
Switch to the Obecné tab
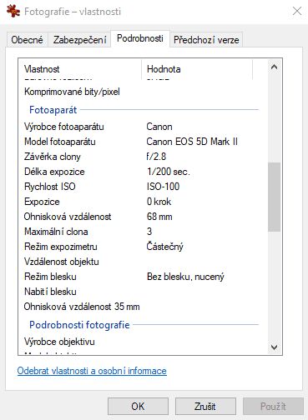tap(27, 40)
